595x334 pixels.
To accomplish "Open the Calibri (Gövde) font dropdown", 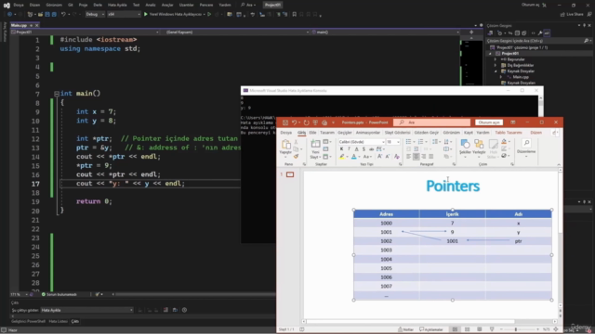I will point(383,142).
